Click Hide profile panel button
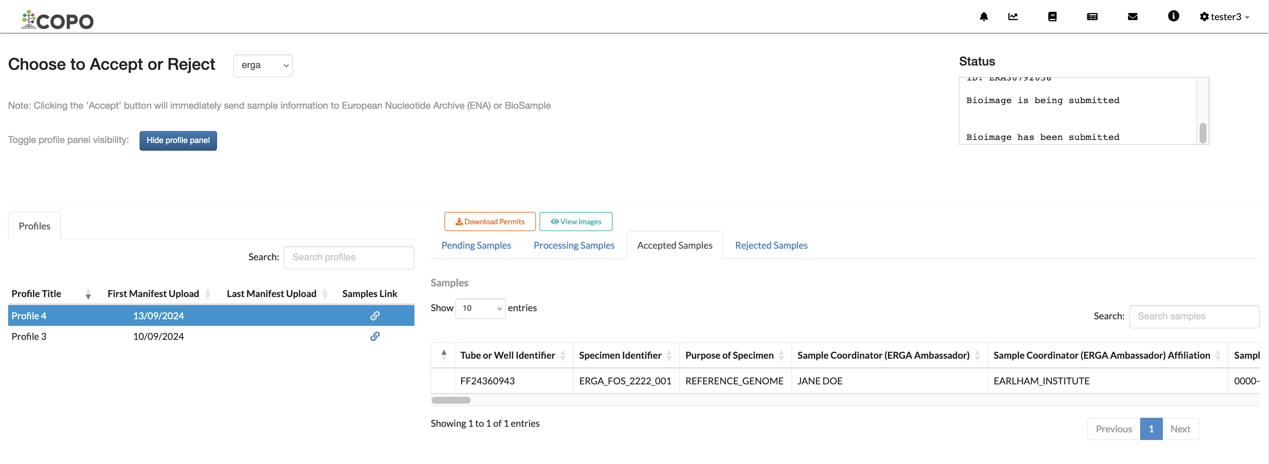This screenshot has width=1269, height=464. [x=178, y=140]
